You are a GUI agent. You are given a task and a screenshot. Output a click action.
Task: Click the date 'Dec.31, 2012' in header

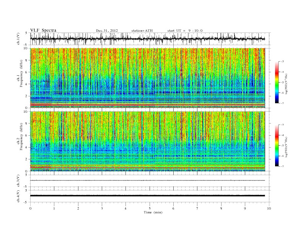tap(107, 31)
